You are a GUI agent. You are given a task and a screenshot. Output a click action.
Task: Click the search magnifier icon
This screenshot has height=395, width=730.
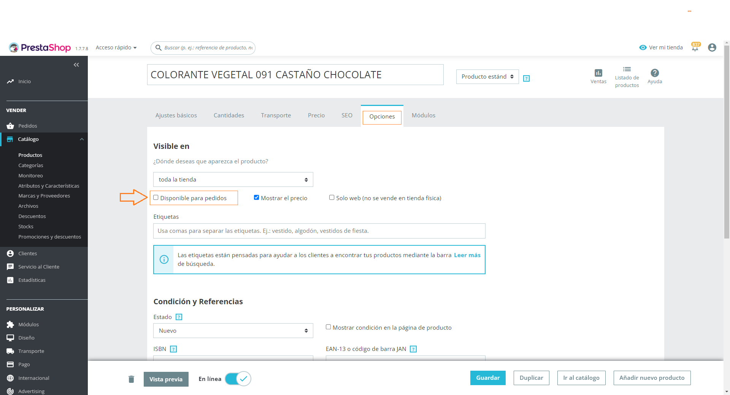159,48
